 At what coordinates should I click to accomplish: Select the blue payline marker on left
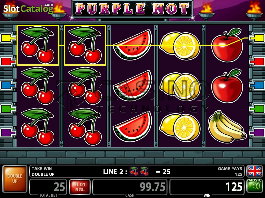click(x=8, y=85)
